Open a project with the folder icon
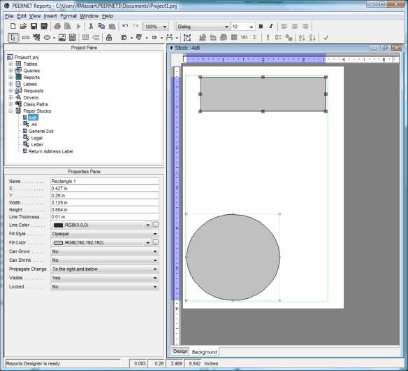The height and width of the screenshot is (371, 408). tap(24, 26)
